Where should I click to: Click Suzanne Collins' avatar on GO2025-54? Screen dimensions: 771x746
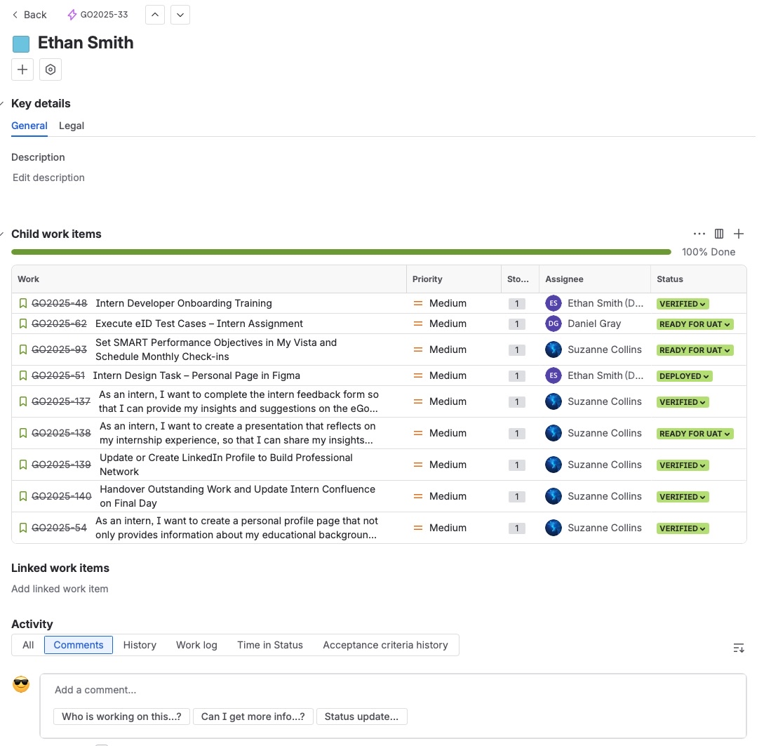[x=554, y=528]
